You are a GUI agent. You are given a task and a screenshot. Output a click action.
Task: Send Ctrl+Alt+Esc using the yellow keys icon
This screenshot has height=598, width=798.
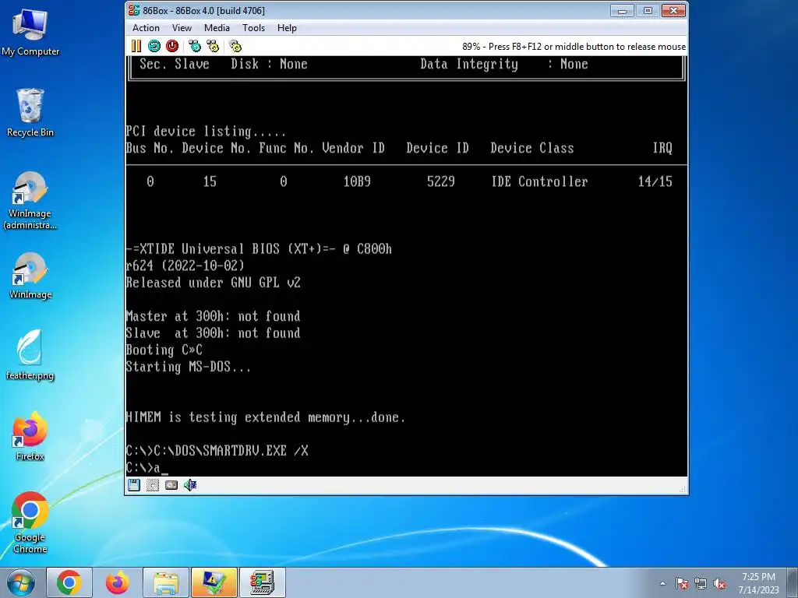coord(213,46)
